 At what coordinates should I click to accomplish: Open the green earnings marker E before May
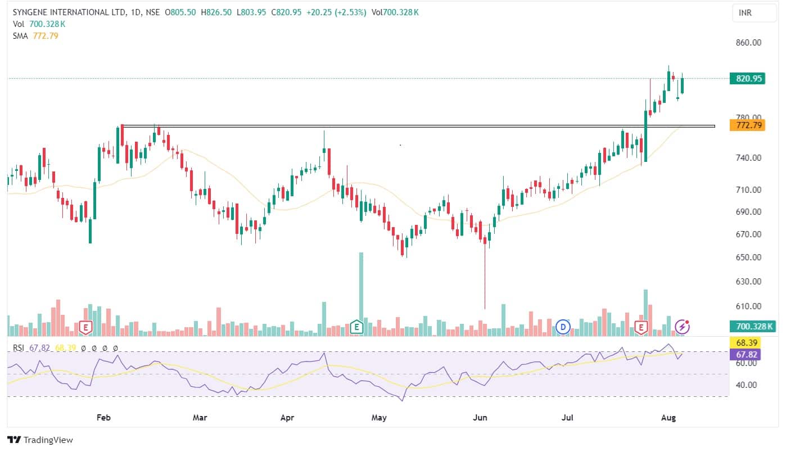point(355,327)
